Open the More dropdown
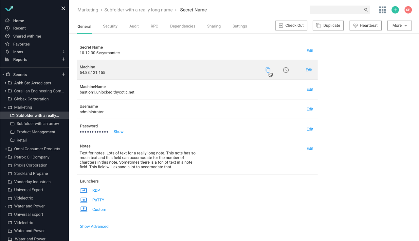The width and height of the screenshot is (419, 241). (399, 25)
